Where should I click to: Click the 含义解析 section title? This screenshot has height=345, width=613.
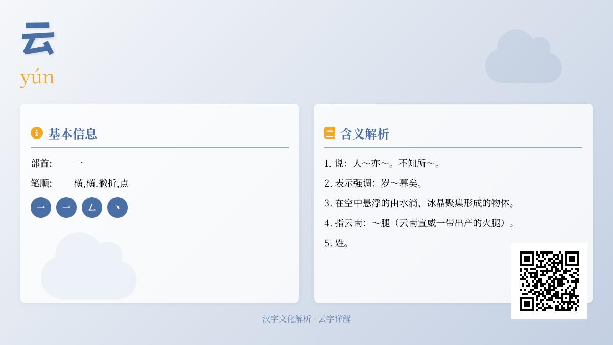point(365,134)
